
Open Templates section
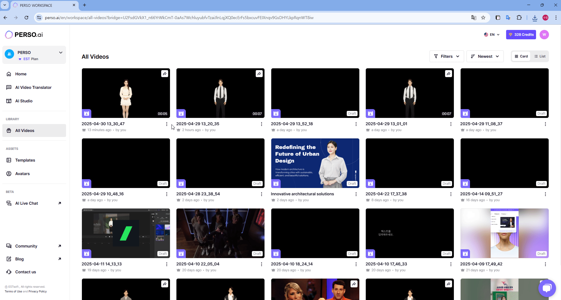click(x=34, y=160)
